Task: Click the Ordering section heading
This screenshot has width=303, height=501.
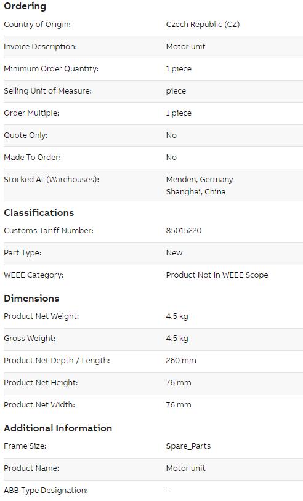Action: click(x=25, y=6)
